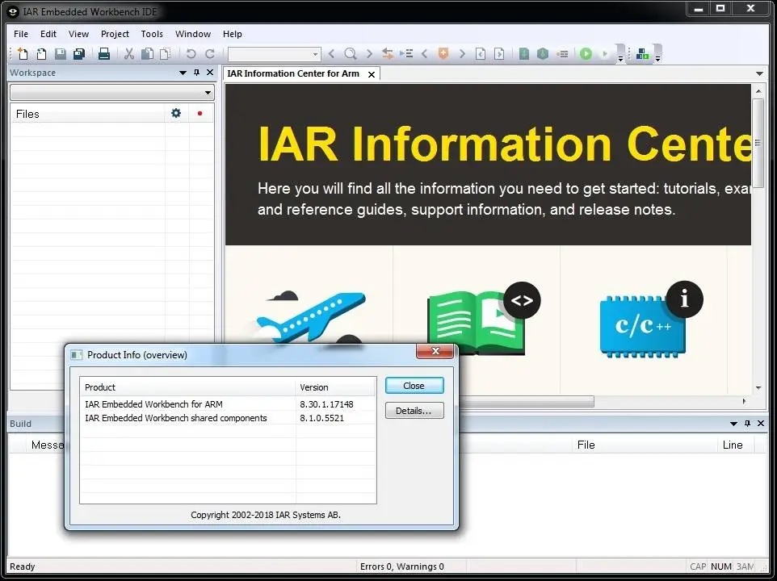Viewport: 777px width, 581px height.
Task: Click the Navigate Backward page icon
Action: [x=481, y=53]
